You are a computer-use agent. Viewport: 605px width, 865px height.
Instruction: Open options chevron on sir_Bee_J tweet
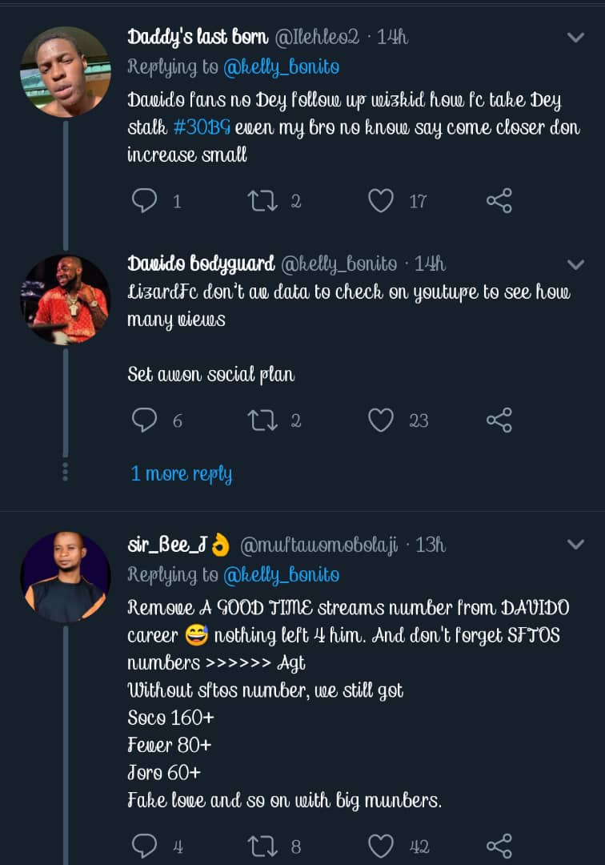coord(575,545)
